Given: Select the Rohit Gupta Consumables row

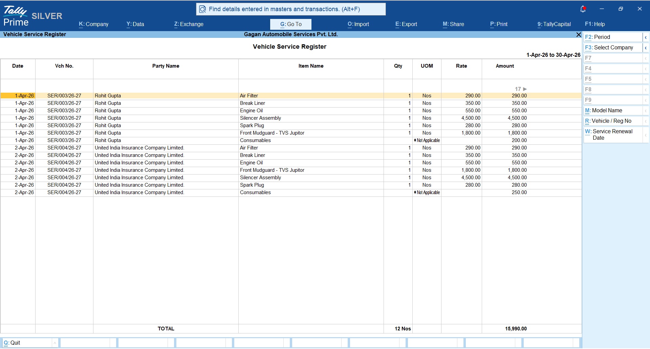Looking at the screenshot, I should 291,140.
